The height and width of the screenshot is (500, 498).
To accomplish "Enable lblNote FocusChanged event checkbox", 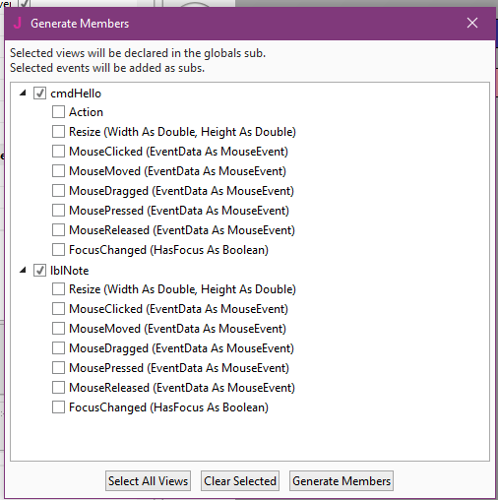I will click(x=58, y=407).
